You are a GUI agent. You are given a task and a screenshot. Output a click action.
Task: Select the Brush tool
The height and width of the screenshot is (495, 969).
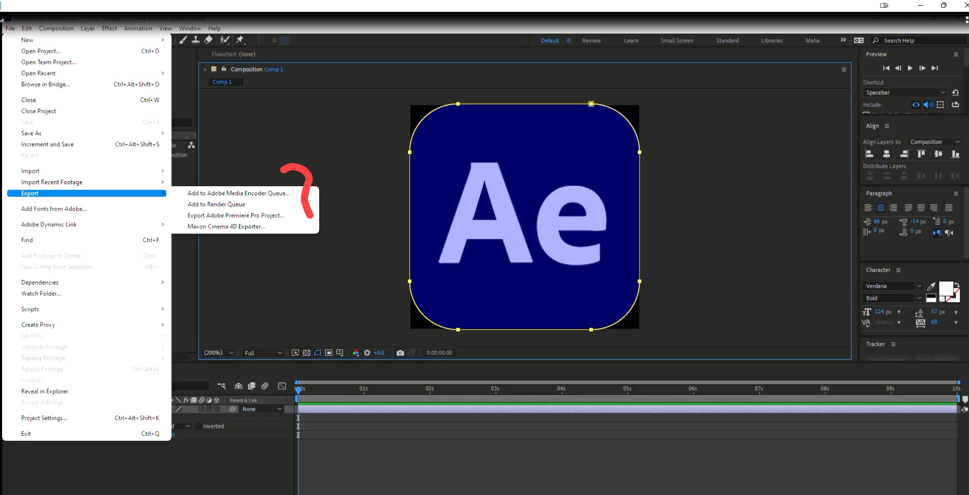(x=183, y=40)
